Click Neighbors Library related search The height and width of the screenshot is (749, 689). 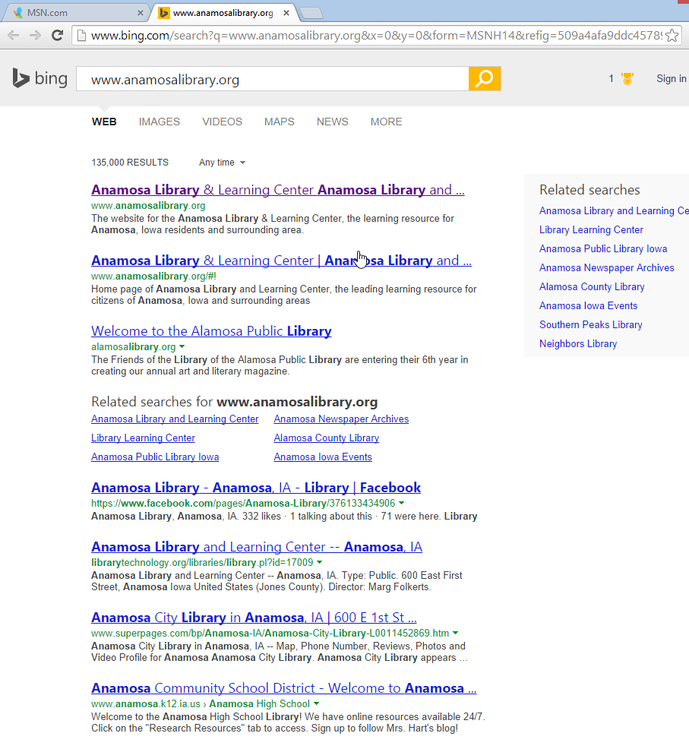pyautogui.click(x=578, y=344)
